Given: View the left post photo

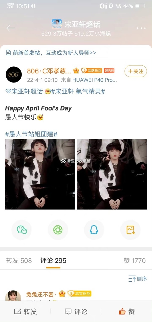Looking at the screenshot, I should 40,174.
